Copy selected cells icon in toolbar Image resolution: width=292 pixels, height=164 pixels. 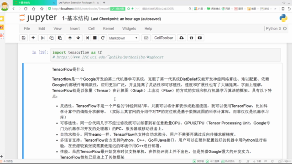52,38
